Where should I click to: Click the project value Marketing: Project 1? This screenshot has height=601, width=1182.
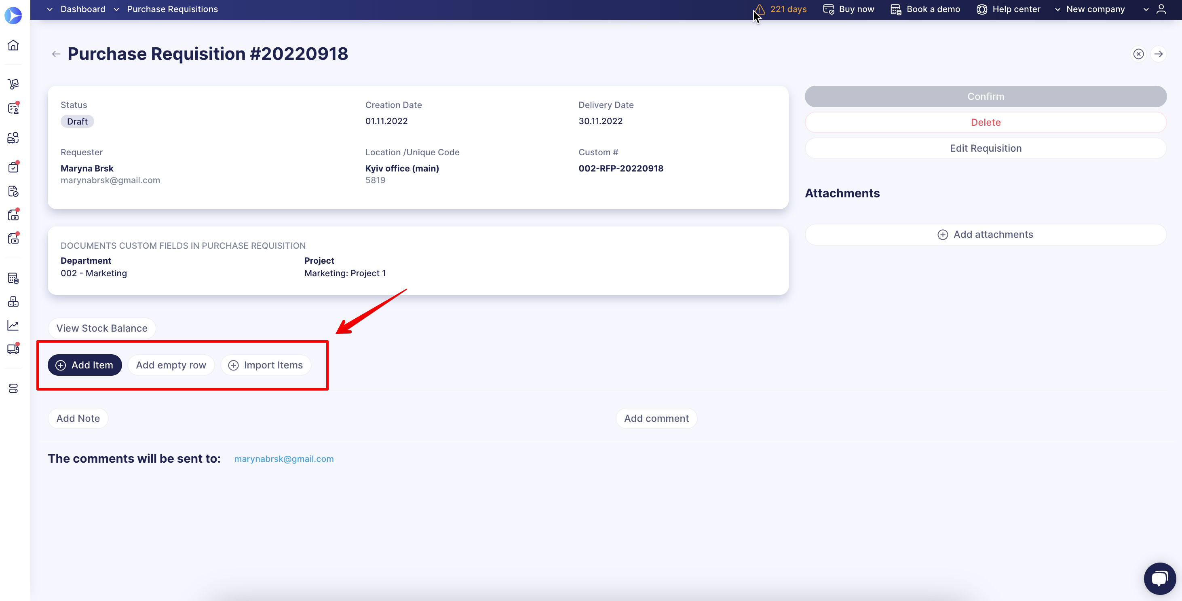pyautogui.click(x=345, y=273)
